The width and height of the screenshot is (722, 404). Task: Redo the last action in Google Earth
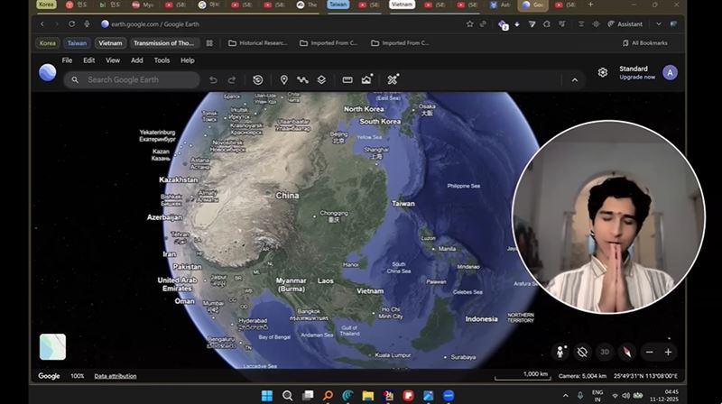pos(232,80)
